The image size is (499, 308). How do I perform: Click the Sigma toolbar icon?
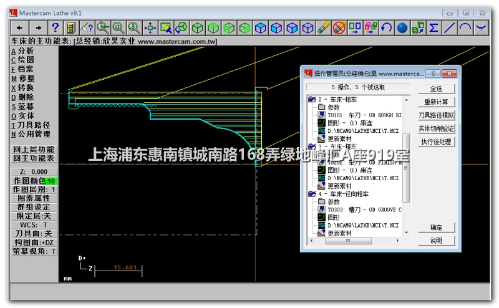pos(434,27)
